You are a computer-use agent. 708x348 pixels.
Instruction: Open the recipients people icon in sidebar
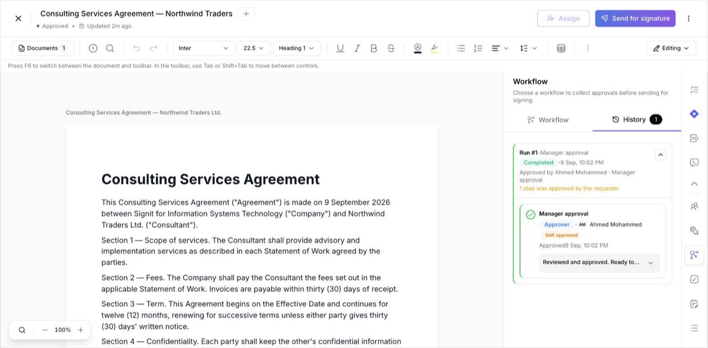click(694, 206)
